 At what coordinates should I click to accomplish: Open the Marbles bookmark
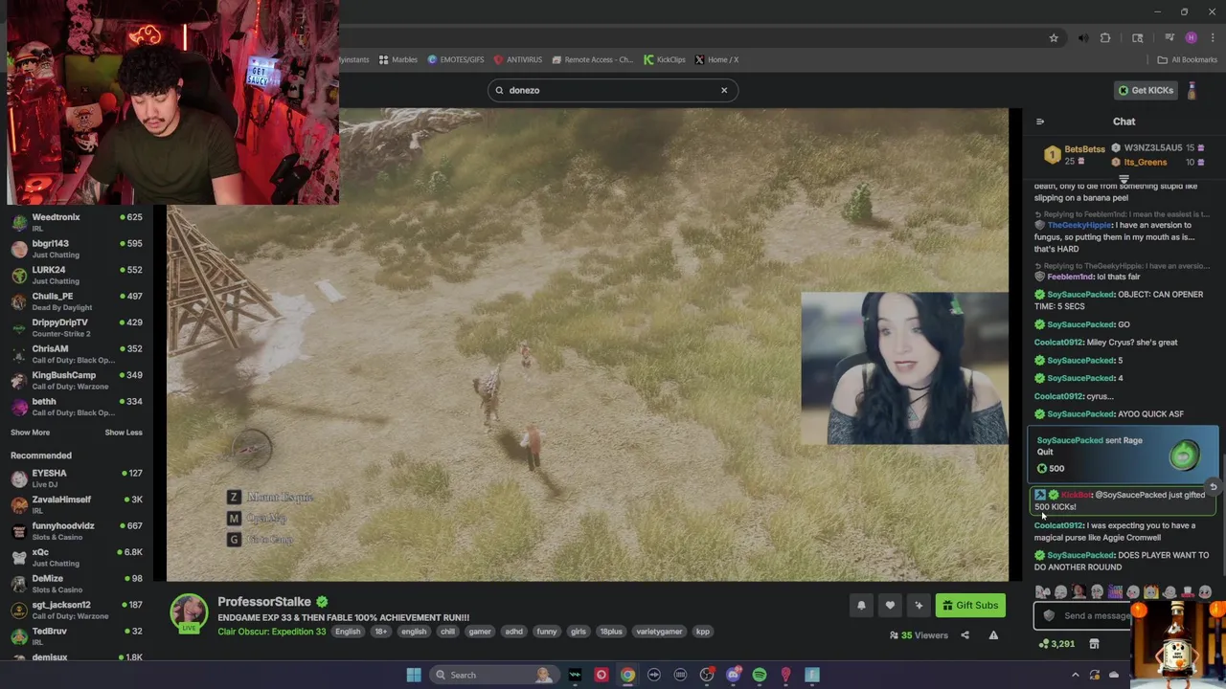397,59
